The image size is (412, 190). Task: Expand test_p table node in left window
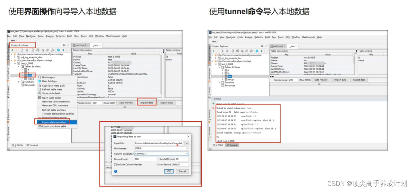click(22, 79)
